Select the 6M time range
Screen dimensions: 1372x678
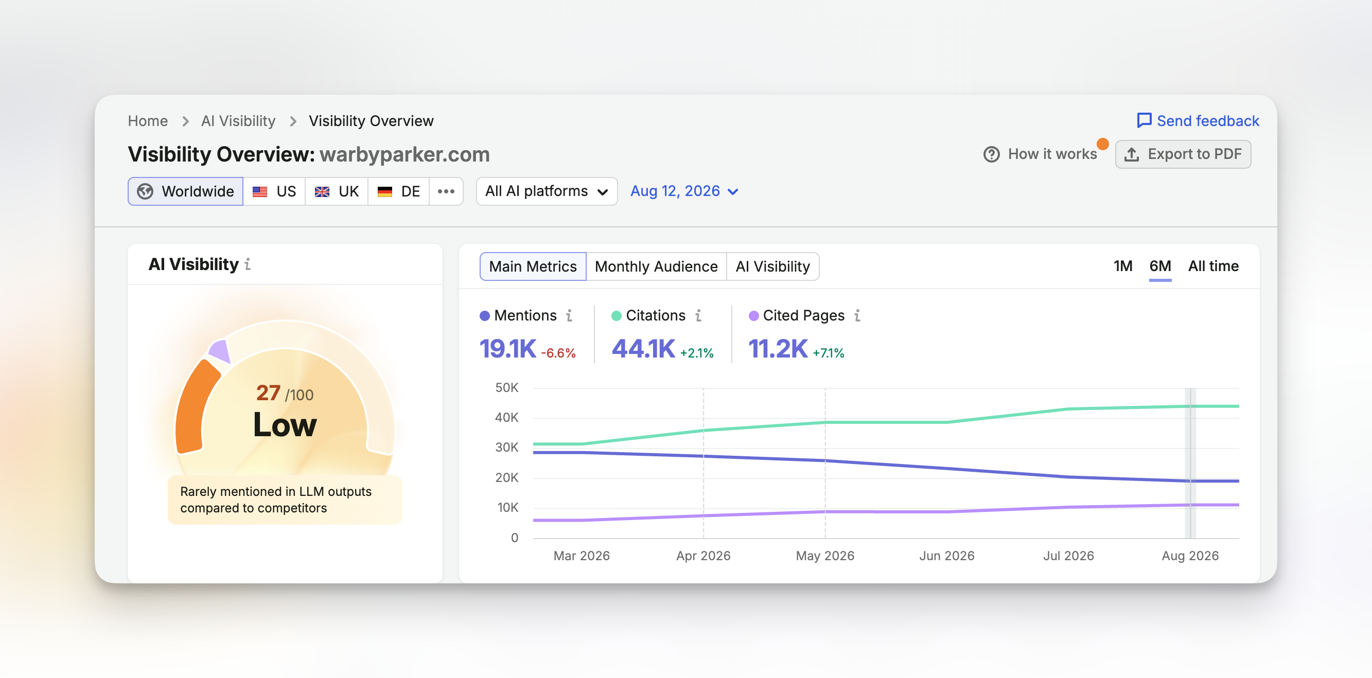tap(1159, 266)
